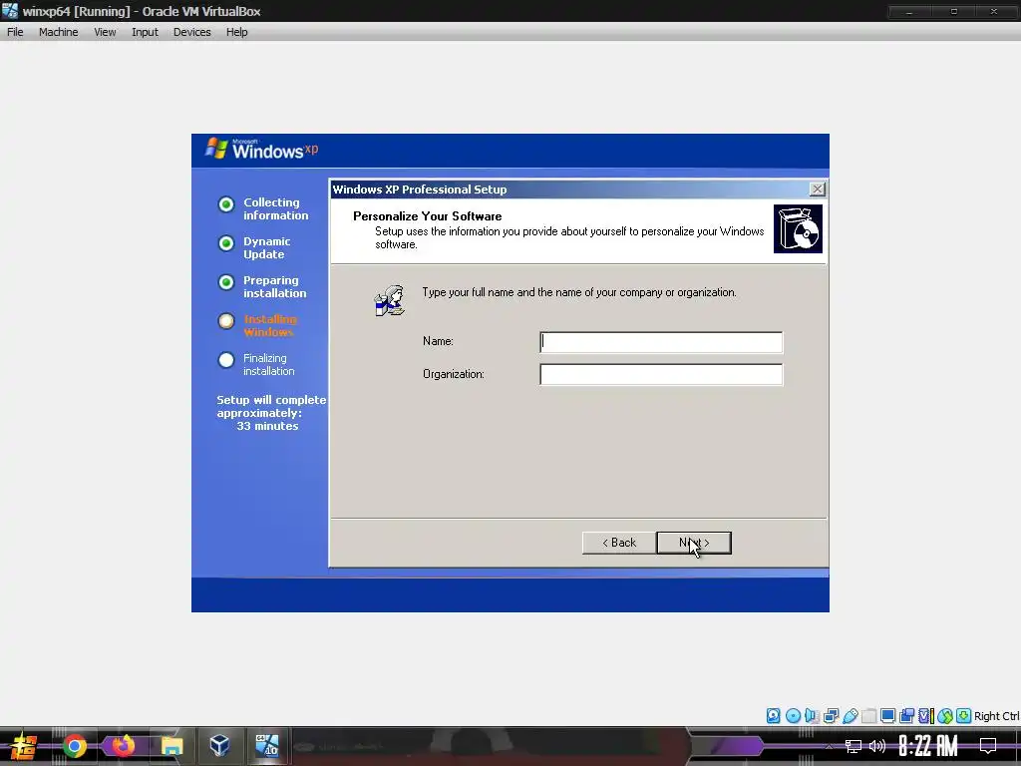
Task: Open the notification center icon
Action: pos(988,746)
